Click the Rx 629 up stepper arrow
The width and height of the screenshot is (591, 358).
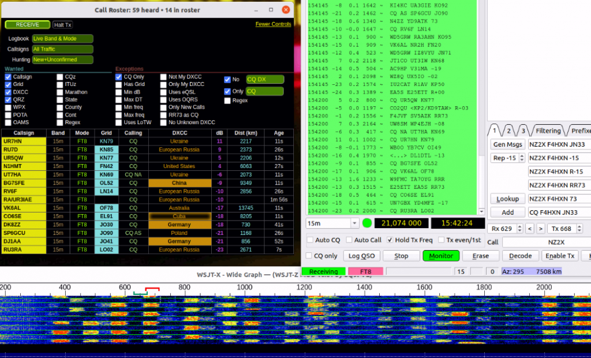(x=519, y=226)
